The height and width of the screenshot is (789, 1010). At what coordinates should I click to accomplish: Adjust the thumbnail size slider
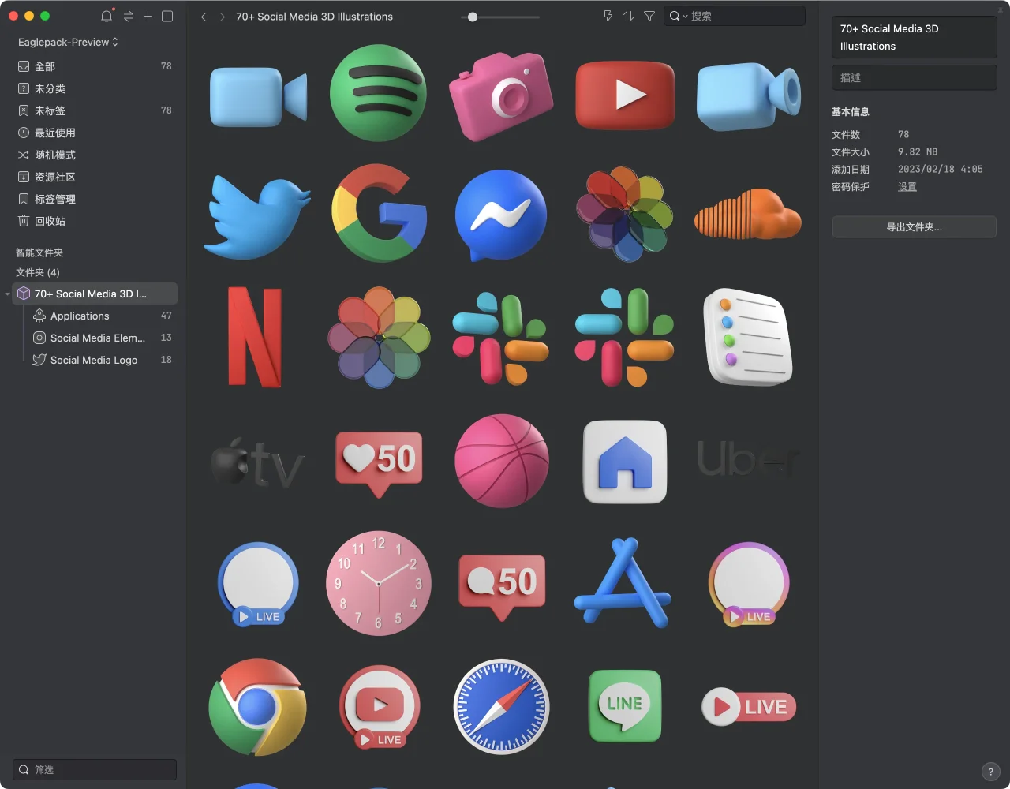pyautogui.click(x=500, y=17)
